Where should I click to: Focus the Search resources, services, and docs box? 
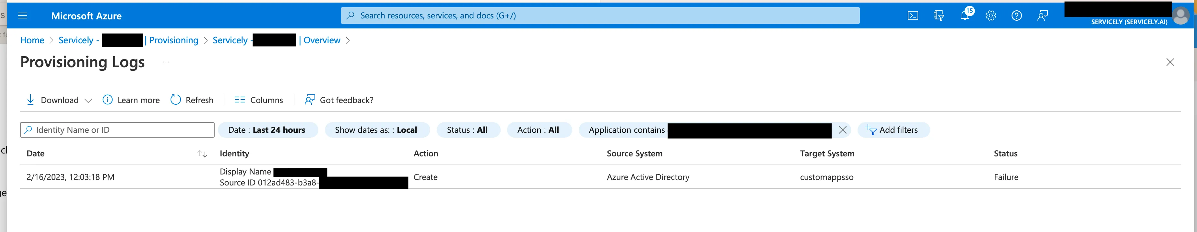[600, 15]
